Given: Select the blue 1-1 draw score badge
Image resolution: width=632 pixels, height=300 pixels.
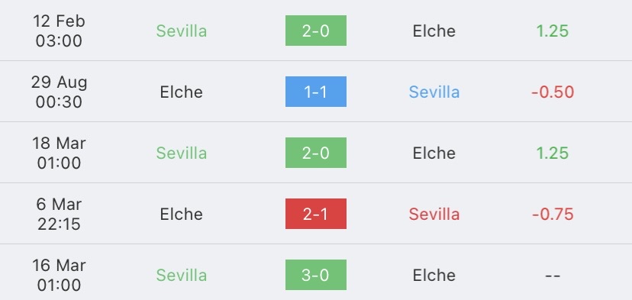Looking at the screenshot, I should (315, 92).
